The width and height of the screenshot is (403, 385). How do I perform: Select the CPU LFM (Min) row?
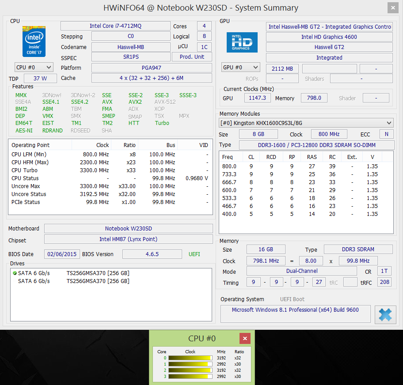click(x=110, y=155)
